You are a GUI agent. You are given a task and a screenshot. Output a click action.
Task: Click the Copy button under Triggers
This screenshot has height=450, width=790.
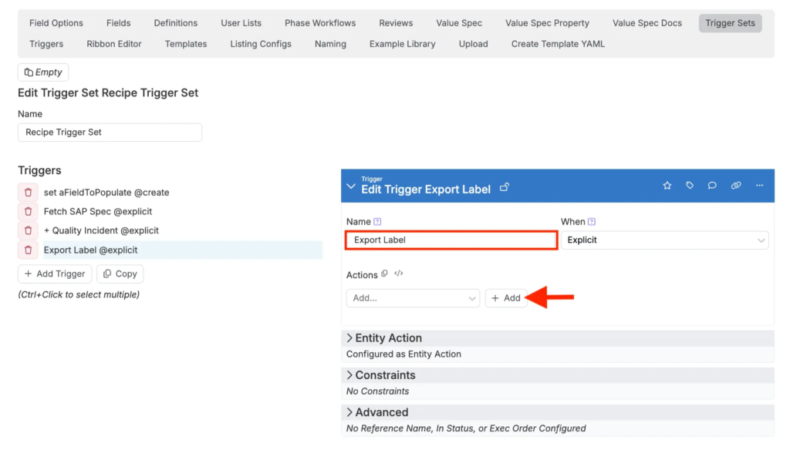click(x=120, y=274)
